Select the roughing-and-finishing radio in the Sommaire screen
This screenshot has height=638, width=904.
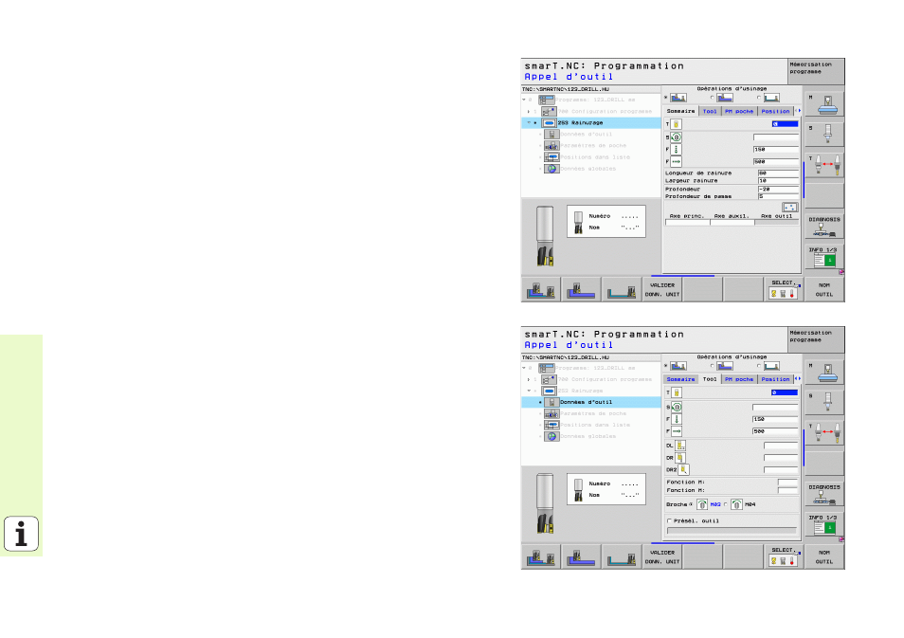tap(666, 98)
